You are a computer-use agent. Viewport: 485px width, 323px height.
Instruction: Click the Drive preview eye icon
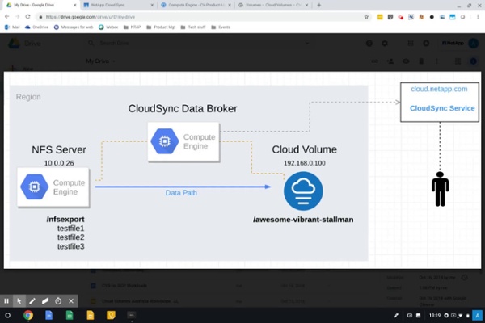pyautogui.click(x=406, y=61)
